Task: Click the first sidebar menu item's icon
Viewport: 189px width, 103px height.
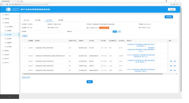Action: 3,15
